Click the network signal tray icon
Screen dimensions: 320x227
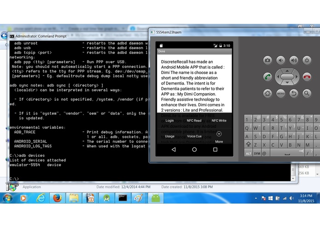point(285,198)
